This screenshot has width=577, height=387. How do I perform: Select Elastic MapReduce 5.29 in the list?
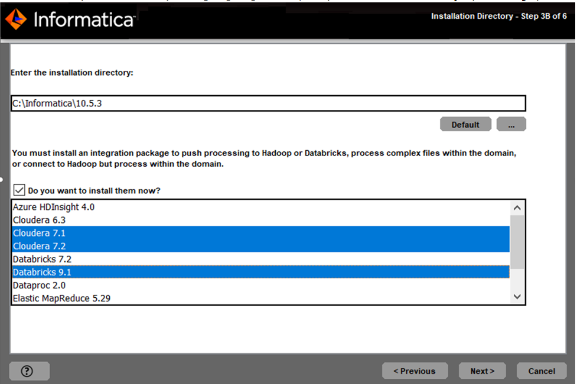[261, 298]
